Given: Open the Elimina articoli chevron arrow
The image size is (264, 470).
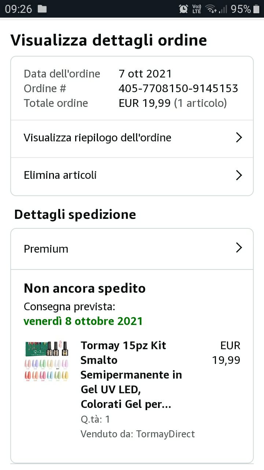Looking at the screenshot, I should pyautogui.click(x=239, y=175).
